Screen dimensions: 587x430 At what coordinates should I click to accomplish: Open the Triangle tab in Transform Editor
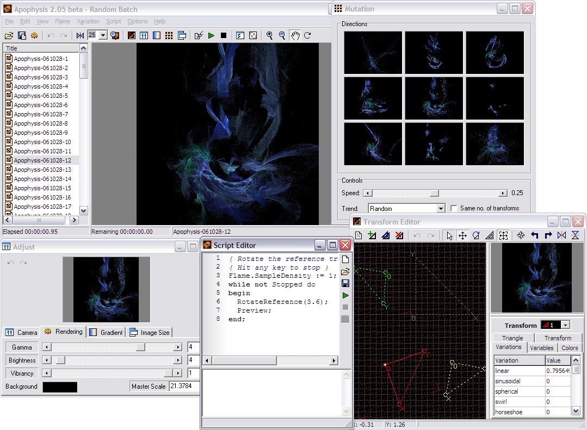[x=512, y=338]
